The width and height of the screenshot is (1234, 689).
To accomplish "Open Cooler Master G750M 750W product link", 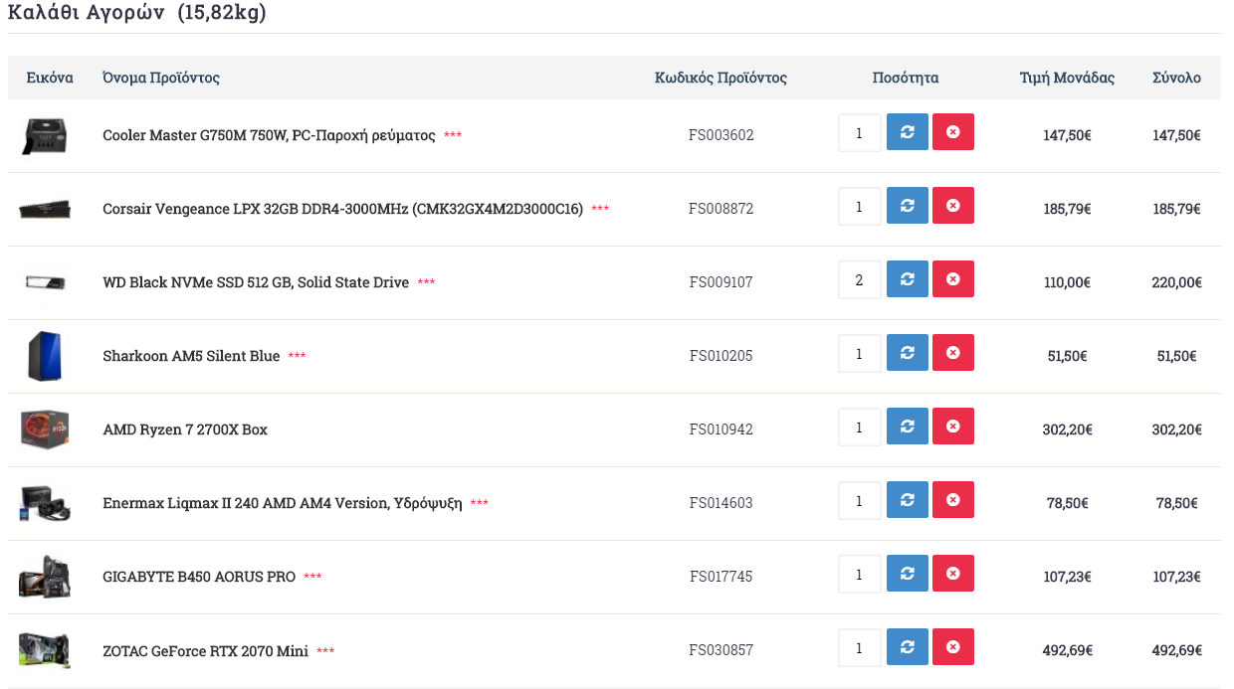I will coord(269,135).
